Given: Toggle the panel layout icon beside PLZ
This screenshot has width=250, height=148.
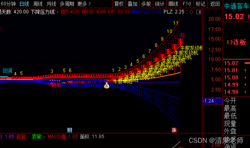Looking at the screenshot, I should point(199,12).
